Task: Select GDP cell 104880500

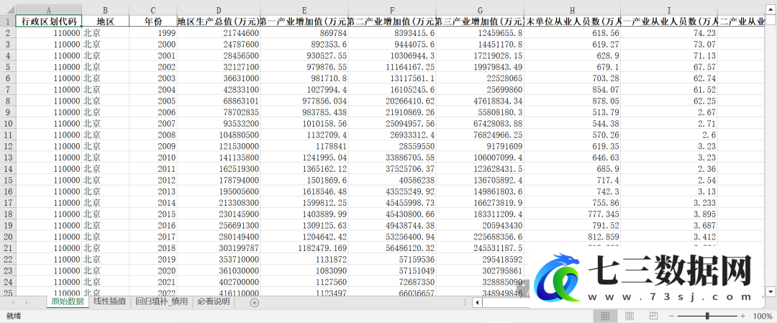Action: tap(219, 135)
